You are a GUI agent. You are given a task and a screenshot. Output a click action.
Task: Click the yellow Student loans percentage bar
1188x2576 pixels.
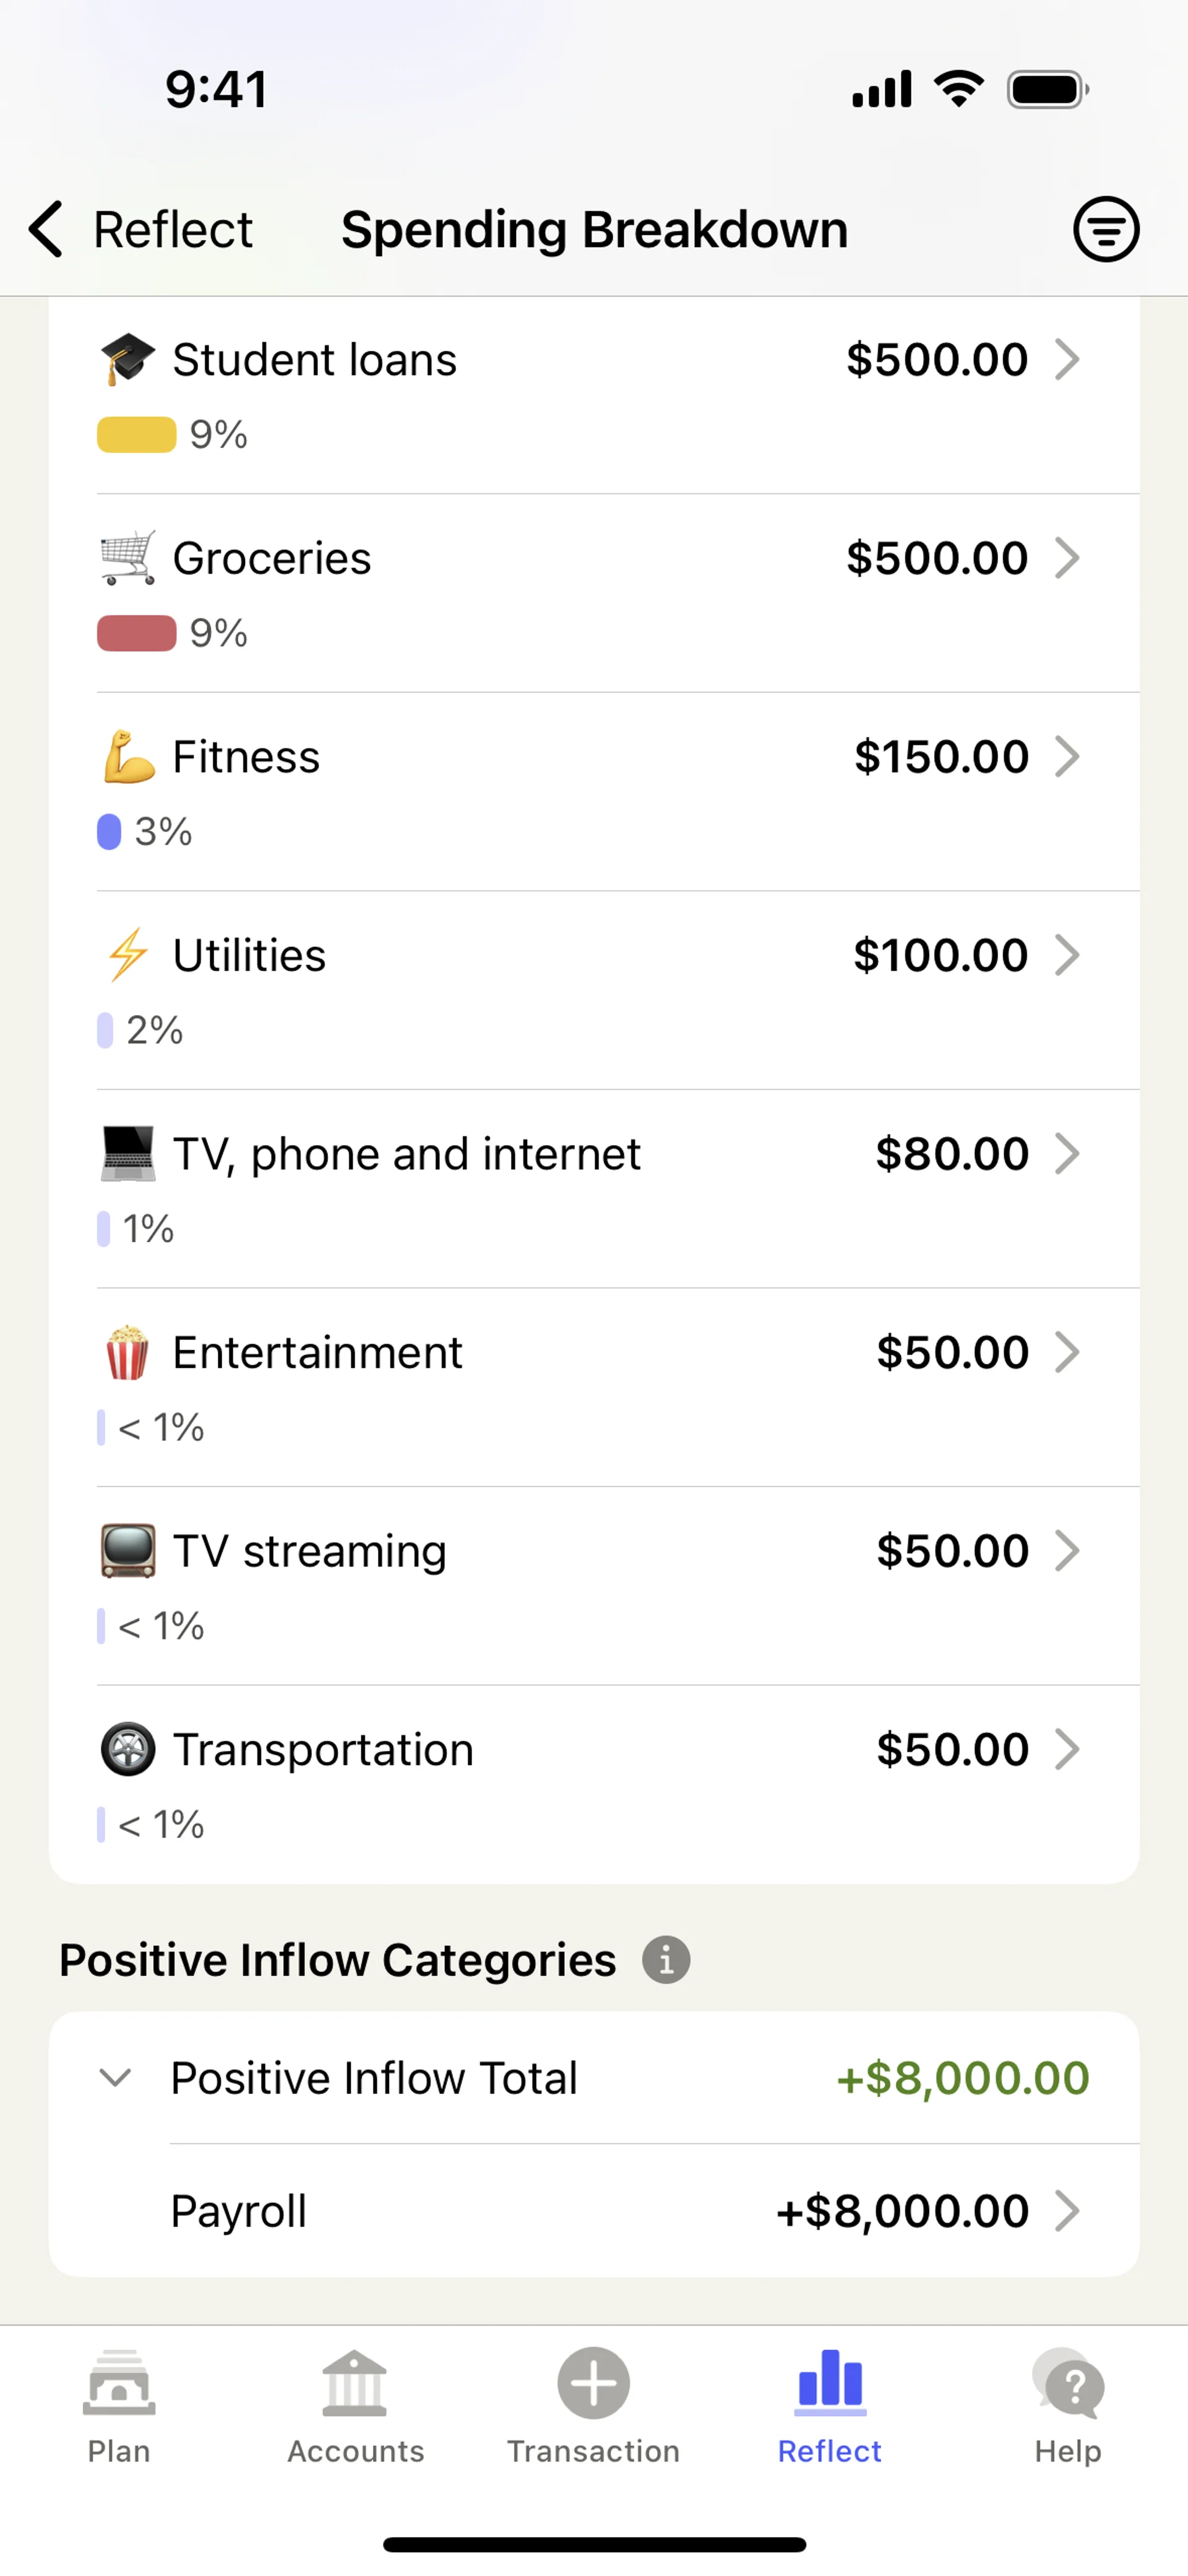click(x=137, y=435)
